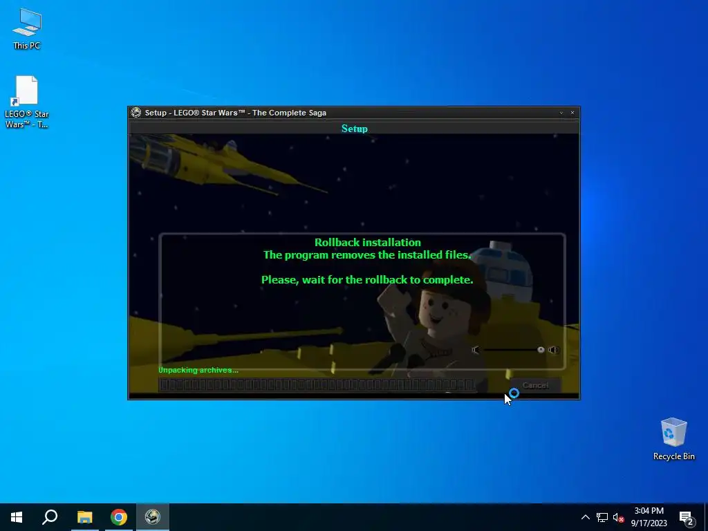Open the notification center icon
This screenshot has width=708, height=531.
[x=687, y=517]
